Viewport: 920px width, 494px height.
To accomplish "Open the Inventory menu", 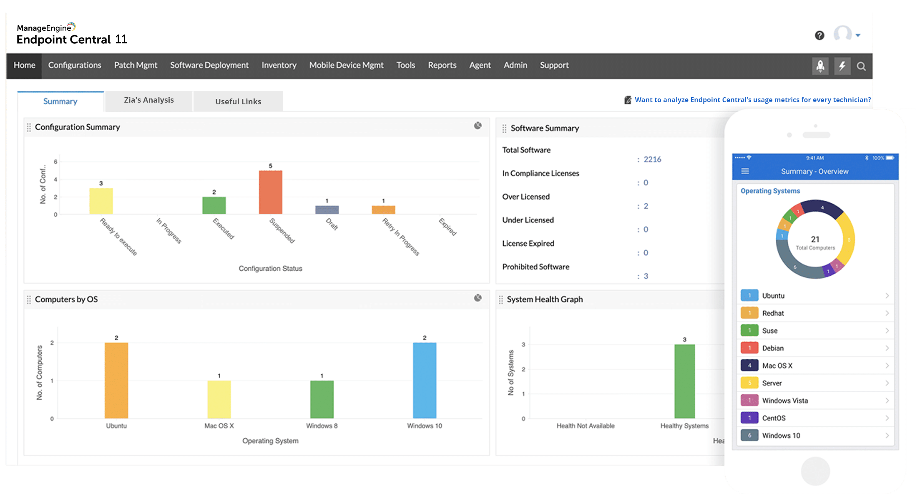I will [279, 66].
